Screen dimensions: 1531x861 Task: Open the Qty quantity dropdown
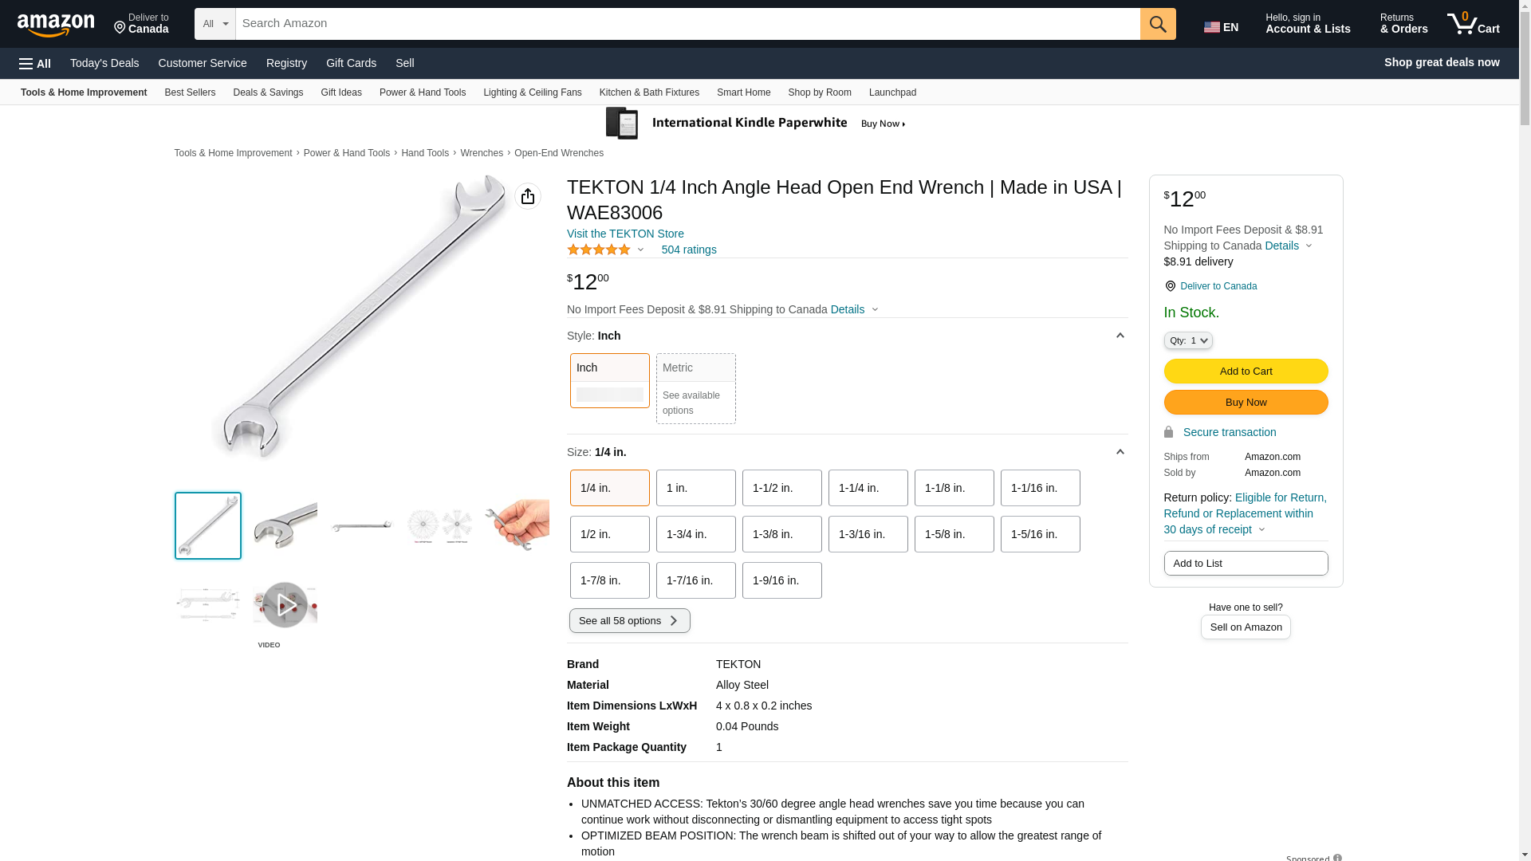[x=1188, y=340]
